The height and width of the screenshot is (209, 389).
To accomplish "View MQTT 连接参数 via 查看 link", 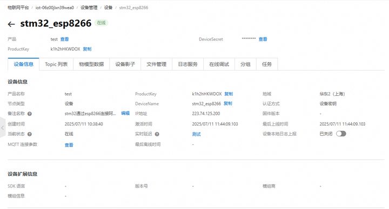I will [x=69, y=145].
